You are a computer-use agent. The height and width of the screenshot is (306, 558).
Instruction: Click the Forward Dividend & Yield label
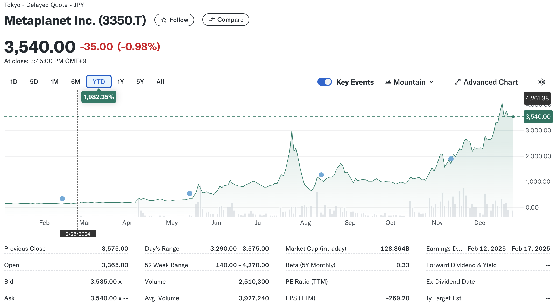[461, 265]
